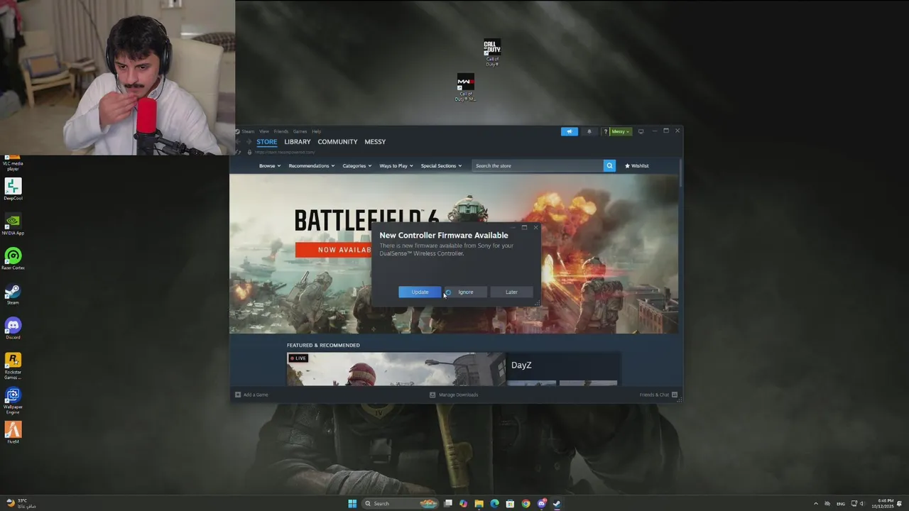The image size is (909, 511).
Task: Click the Steam store page scrollbar
Action: (x=680, y=174)
